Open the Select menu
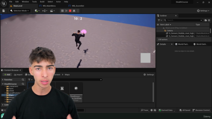The width and height of the screenshot is (212, 119). (50, 2)
